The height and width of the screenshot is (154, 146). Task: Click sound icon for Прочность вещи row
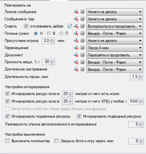(x=76, y=62)
